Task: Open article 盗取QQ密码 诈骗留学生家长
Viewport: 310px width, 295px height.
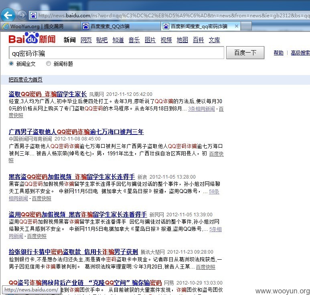Action: pyautogui.click(x=48, y=94)
